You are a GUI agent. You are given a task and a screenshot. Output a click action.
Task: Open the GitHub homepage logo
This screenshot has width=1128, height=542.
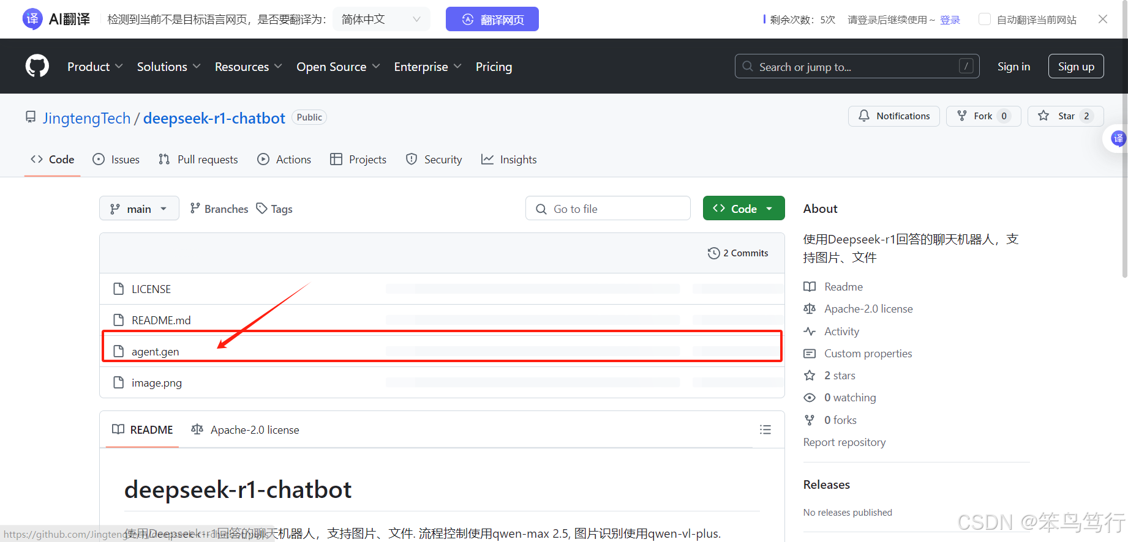pyautogui.click(x=37, y=66)
